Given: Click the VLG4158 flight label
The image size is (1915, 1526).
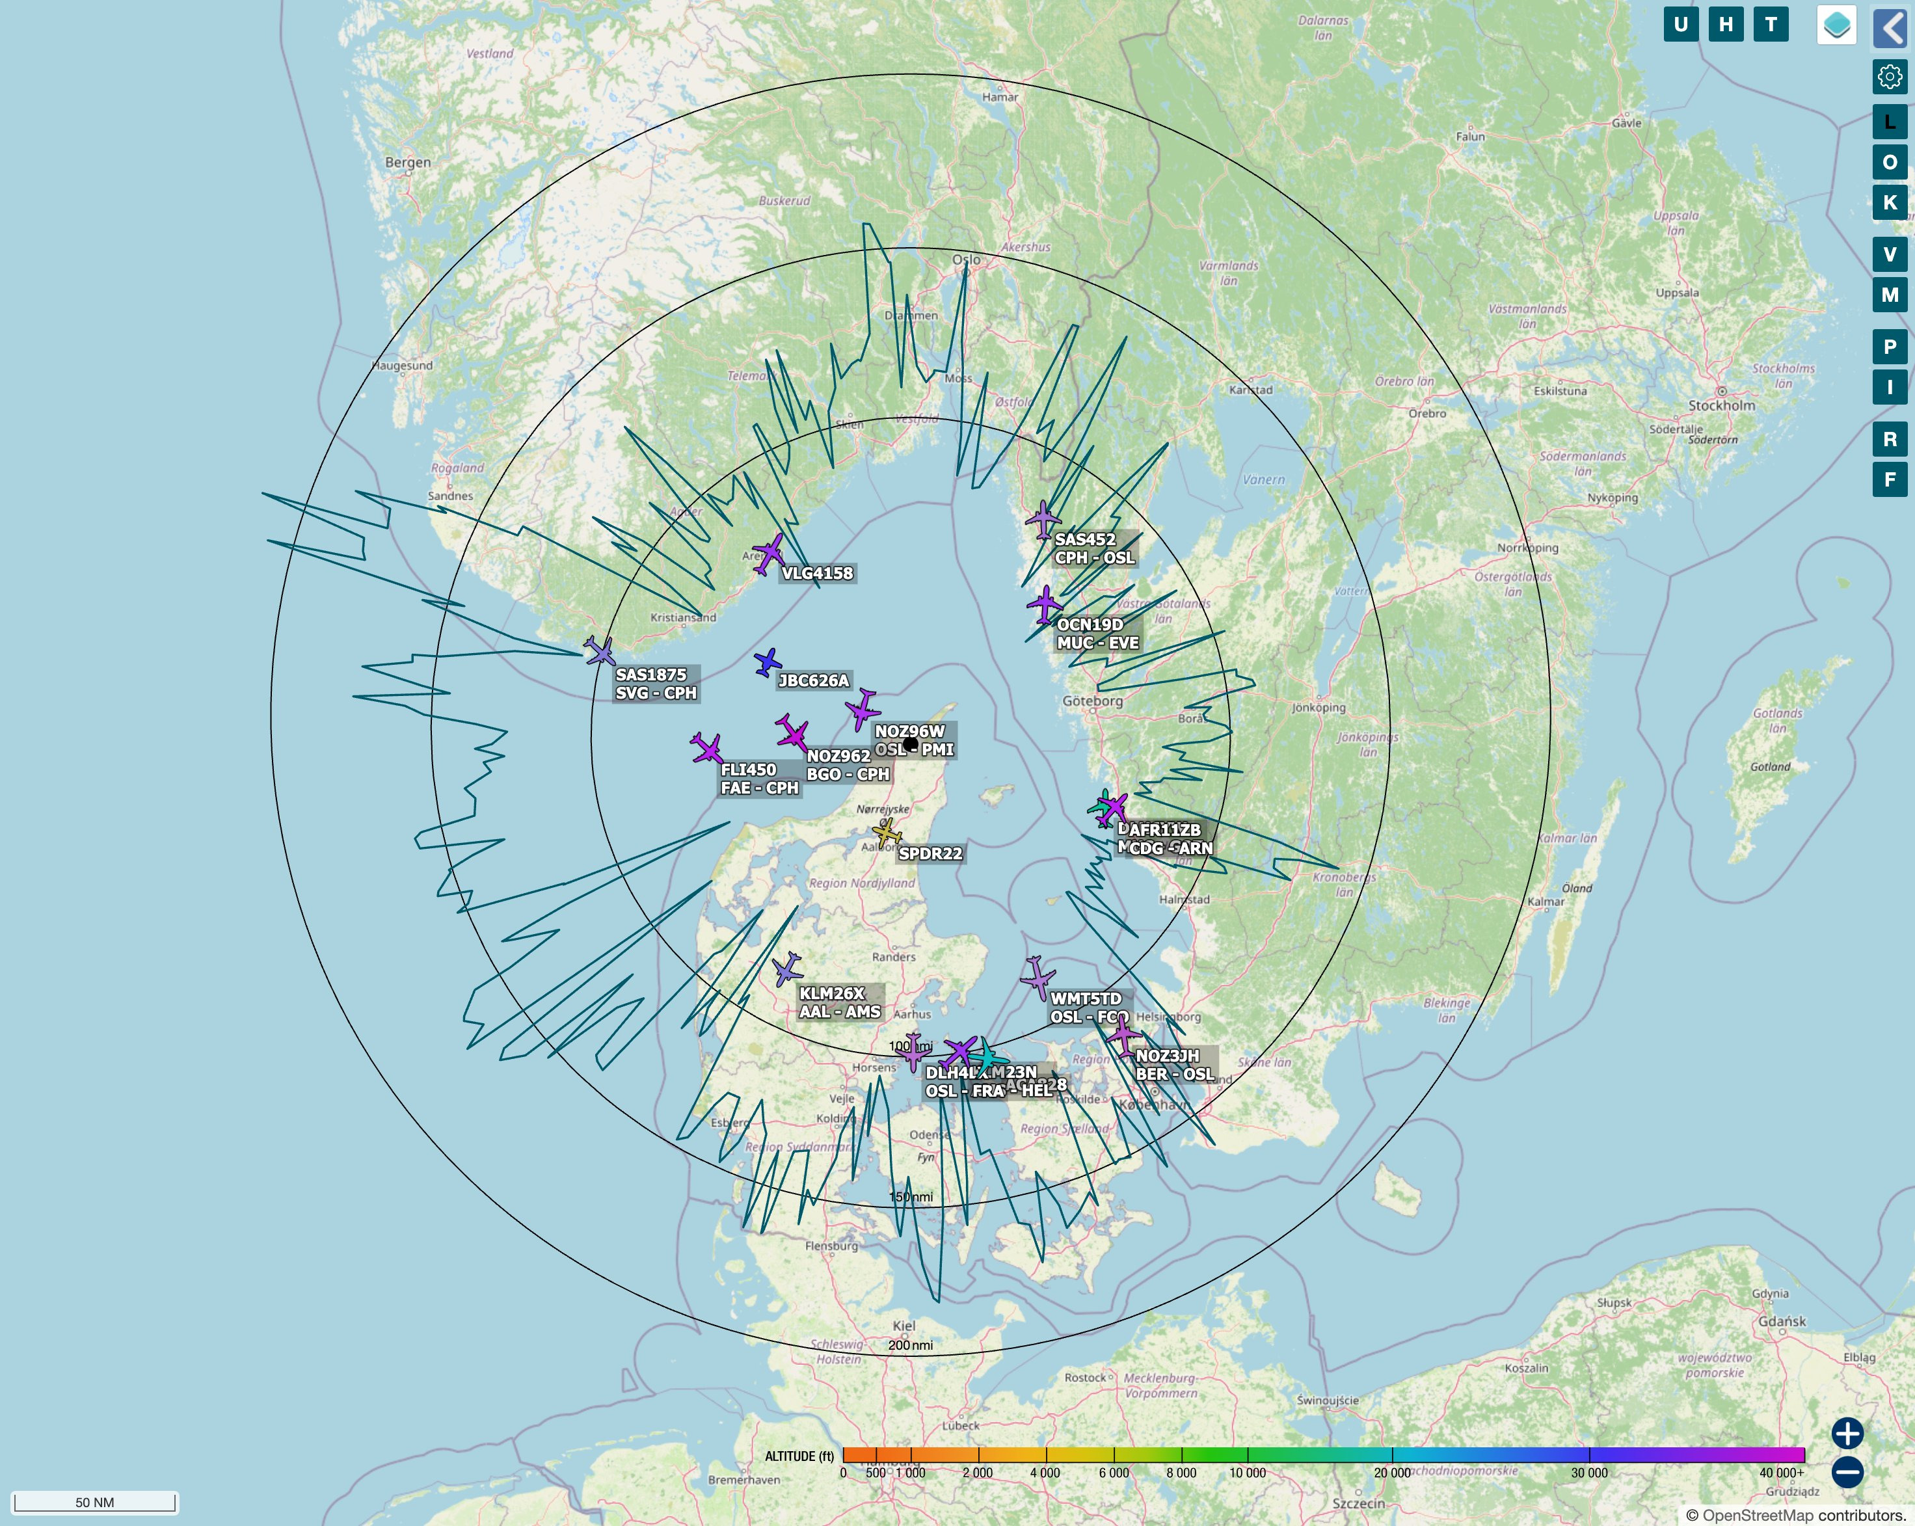Looking at the screenshot, I should 817,574.
